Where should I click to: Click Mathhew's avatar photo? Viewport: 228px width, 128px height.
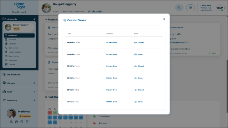(11, 113)
